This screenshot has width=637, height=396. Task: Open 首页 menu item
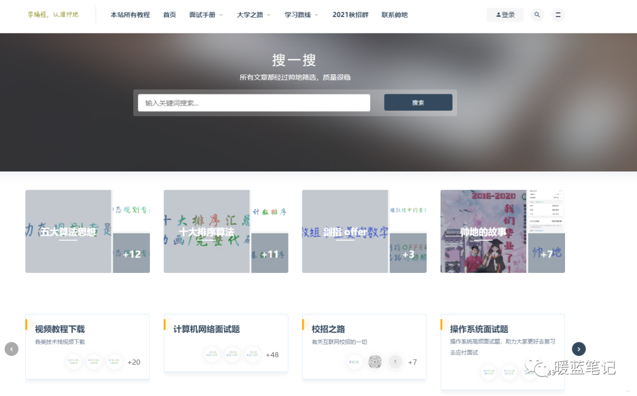169,15
